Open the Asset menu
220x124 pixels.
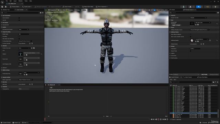15,1
